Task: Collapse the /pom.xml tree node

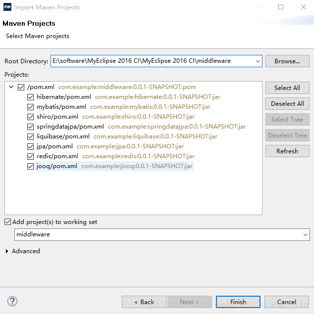Action: 11,87
